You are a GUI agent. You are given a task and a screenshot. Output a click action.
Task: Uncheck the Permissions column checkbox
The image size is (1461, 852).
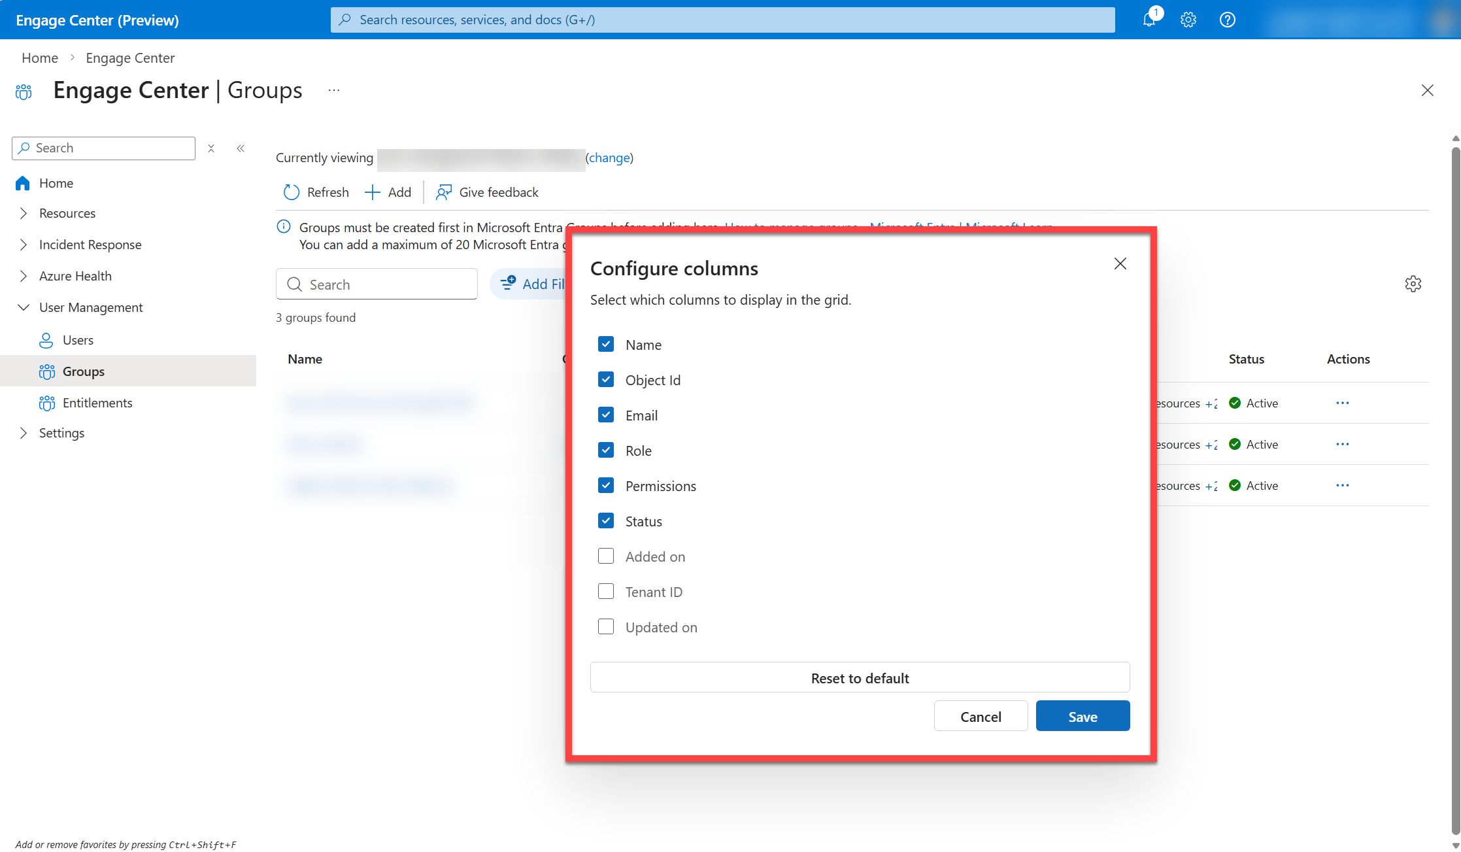point(606,485)
